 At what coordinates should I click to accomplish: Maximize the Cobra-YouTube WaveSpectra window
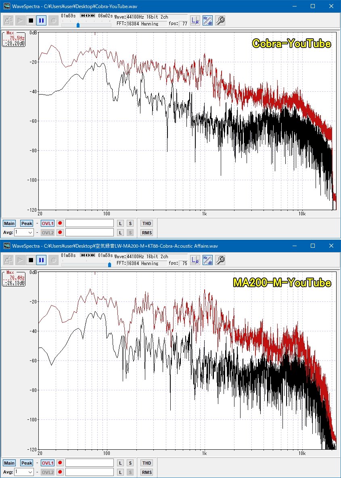[313, 6]
